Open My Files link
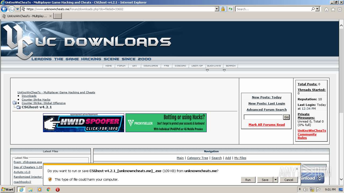Image resolution: width=344 pixels, height=193 pixels. (x=240, y=158)
